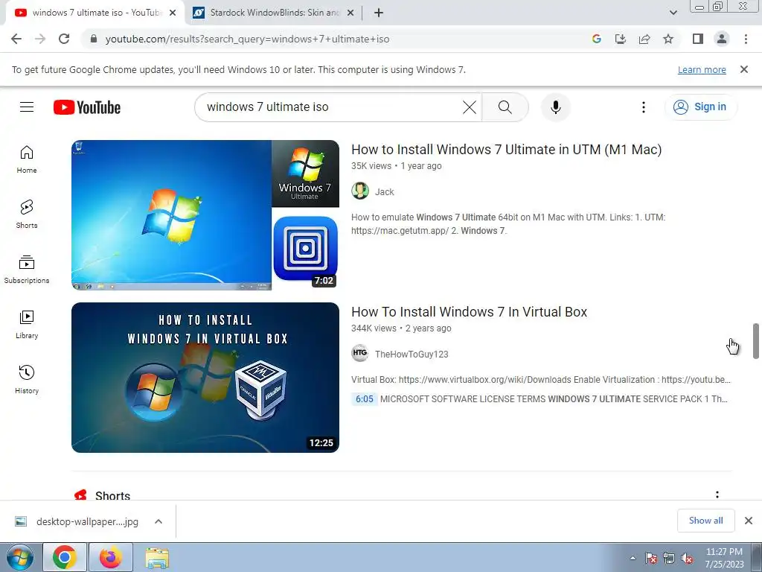762x572 pixels.
Task: Select the windows 7 ultimate iso YouTube tab
Action: pos(95,13)
